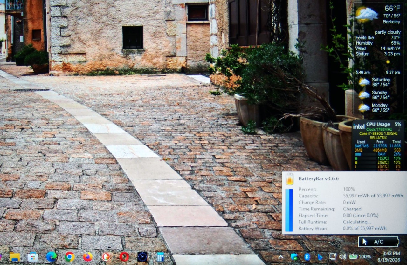Click the 66°F current temperature

[x=392, y=8]
